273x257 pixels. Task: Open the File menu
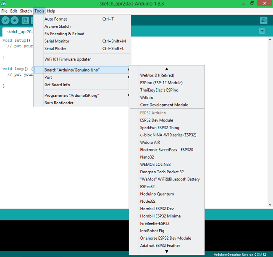tap(4, 11)
